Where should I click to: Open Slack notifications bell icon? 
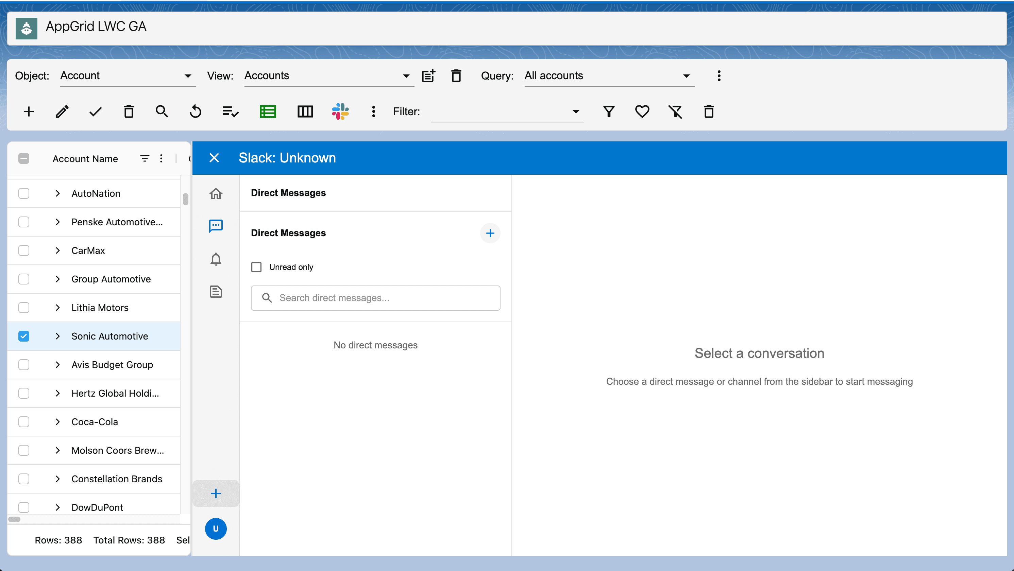click(216, 259)
